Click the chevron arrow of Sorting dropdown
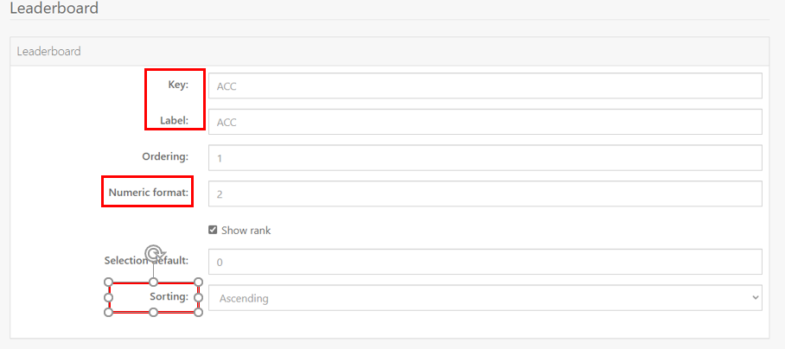The width and height of the screenshot is (785, 349). coord(755,298)
